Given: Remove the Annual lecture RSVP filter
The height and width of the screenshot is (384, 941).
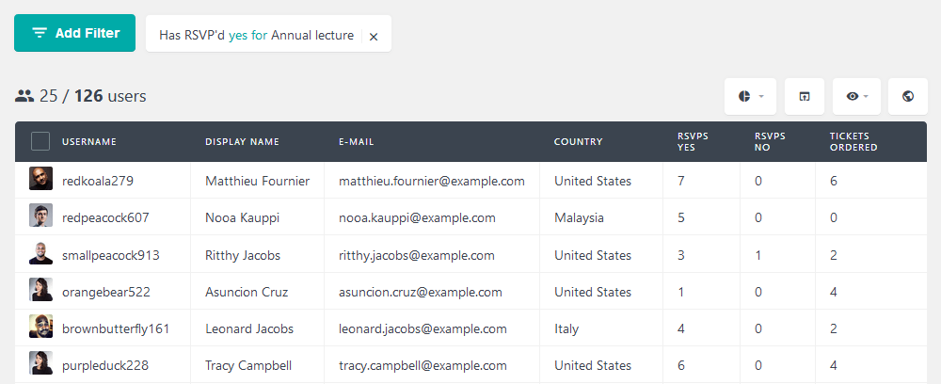Looking at the screenshot, I should [x=374, y=37].
